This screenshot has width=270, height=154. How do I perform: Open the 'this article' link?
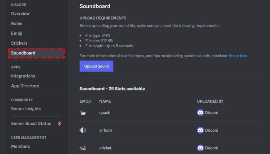point(238,56)
